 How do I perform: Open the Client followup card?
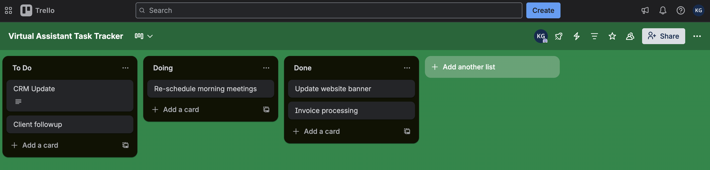[70, 124]
